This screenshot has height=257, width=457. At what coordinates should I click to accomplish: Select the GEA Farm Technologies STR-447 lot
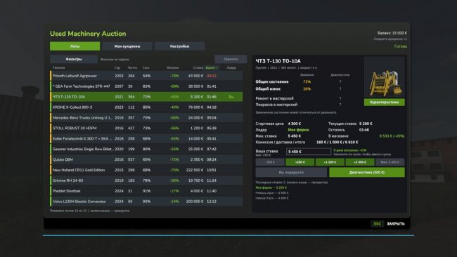tap(146, 86)
